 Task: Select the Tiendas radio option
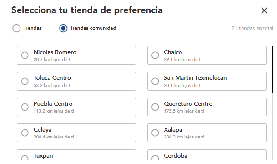pos(16,28)
